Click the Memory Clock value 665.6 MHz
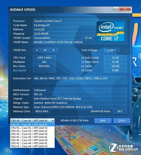 pos(42,111)
